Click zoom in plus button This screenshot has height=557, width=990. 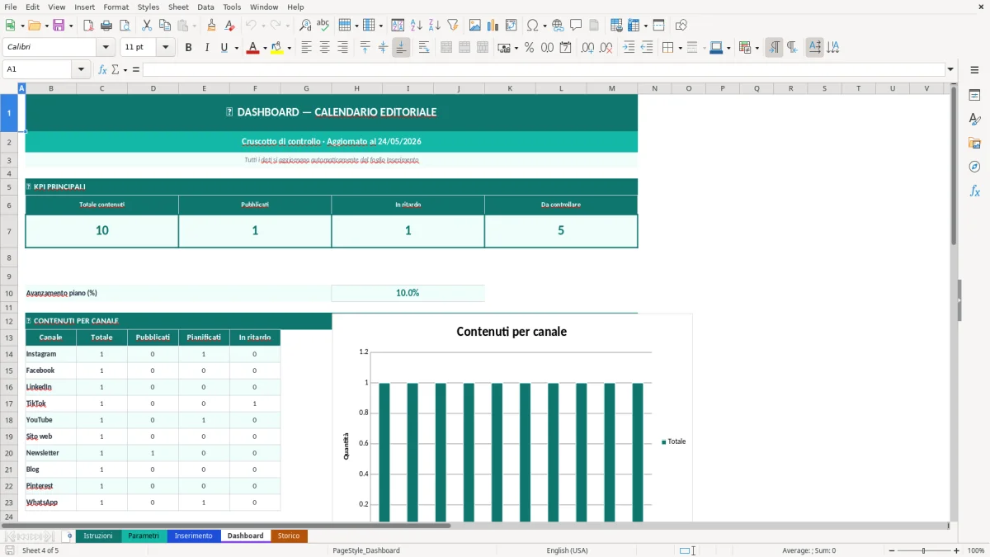point(957,550)
